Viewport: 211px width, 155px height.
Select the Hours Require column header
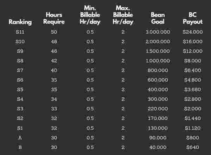(x=55, y=18)
